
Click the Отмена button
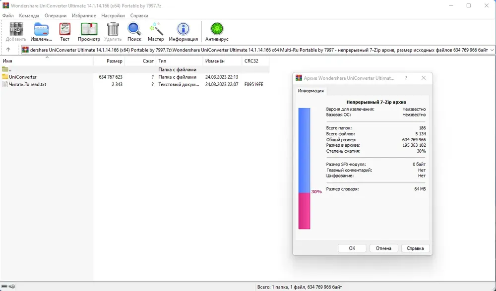coord(384,248)
